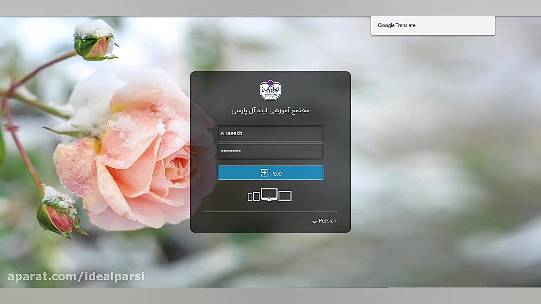Click the circular school logo above the title
The image size is (541, 304).
pos(270,90)
